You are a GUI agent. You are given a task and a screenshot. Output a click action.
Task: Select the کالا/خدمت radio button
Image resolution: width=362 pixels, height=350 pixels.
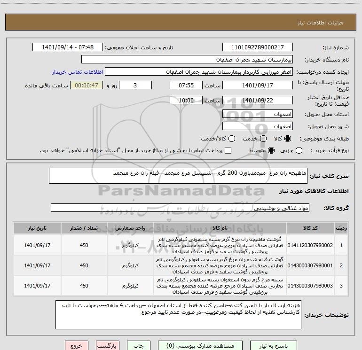[x=232, y=139]
